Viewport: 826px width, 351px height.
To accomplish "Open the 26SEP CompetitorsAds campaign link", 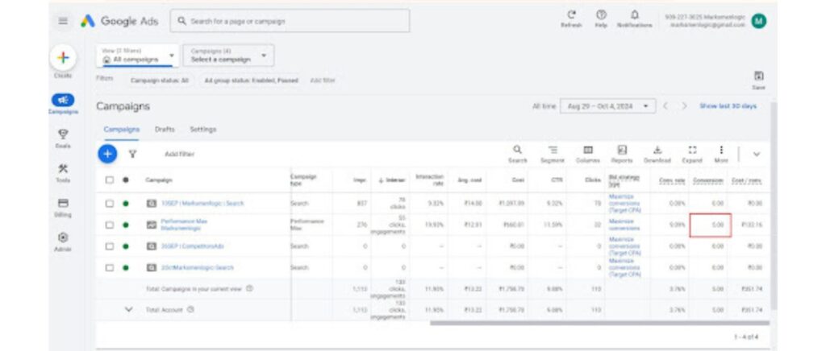I will coord(193,246).
